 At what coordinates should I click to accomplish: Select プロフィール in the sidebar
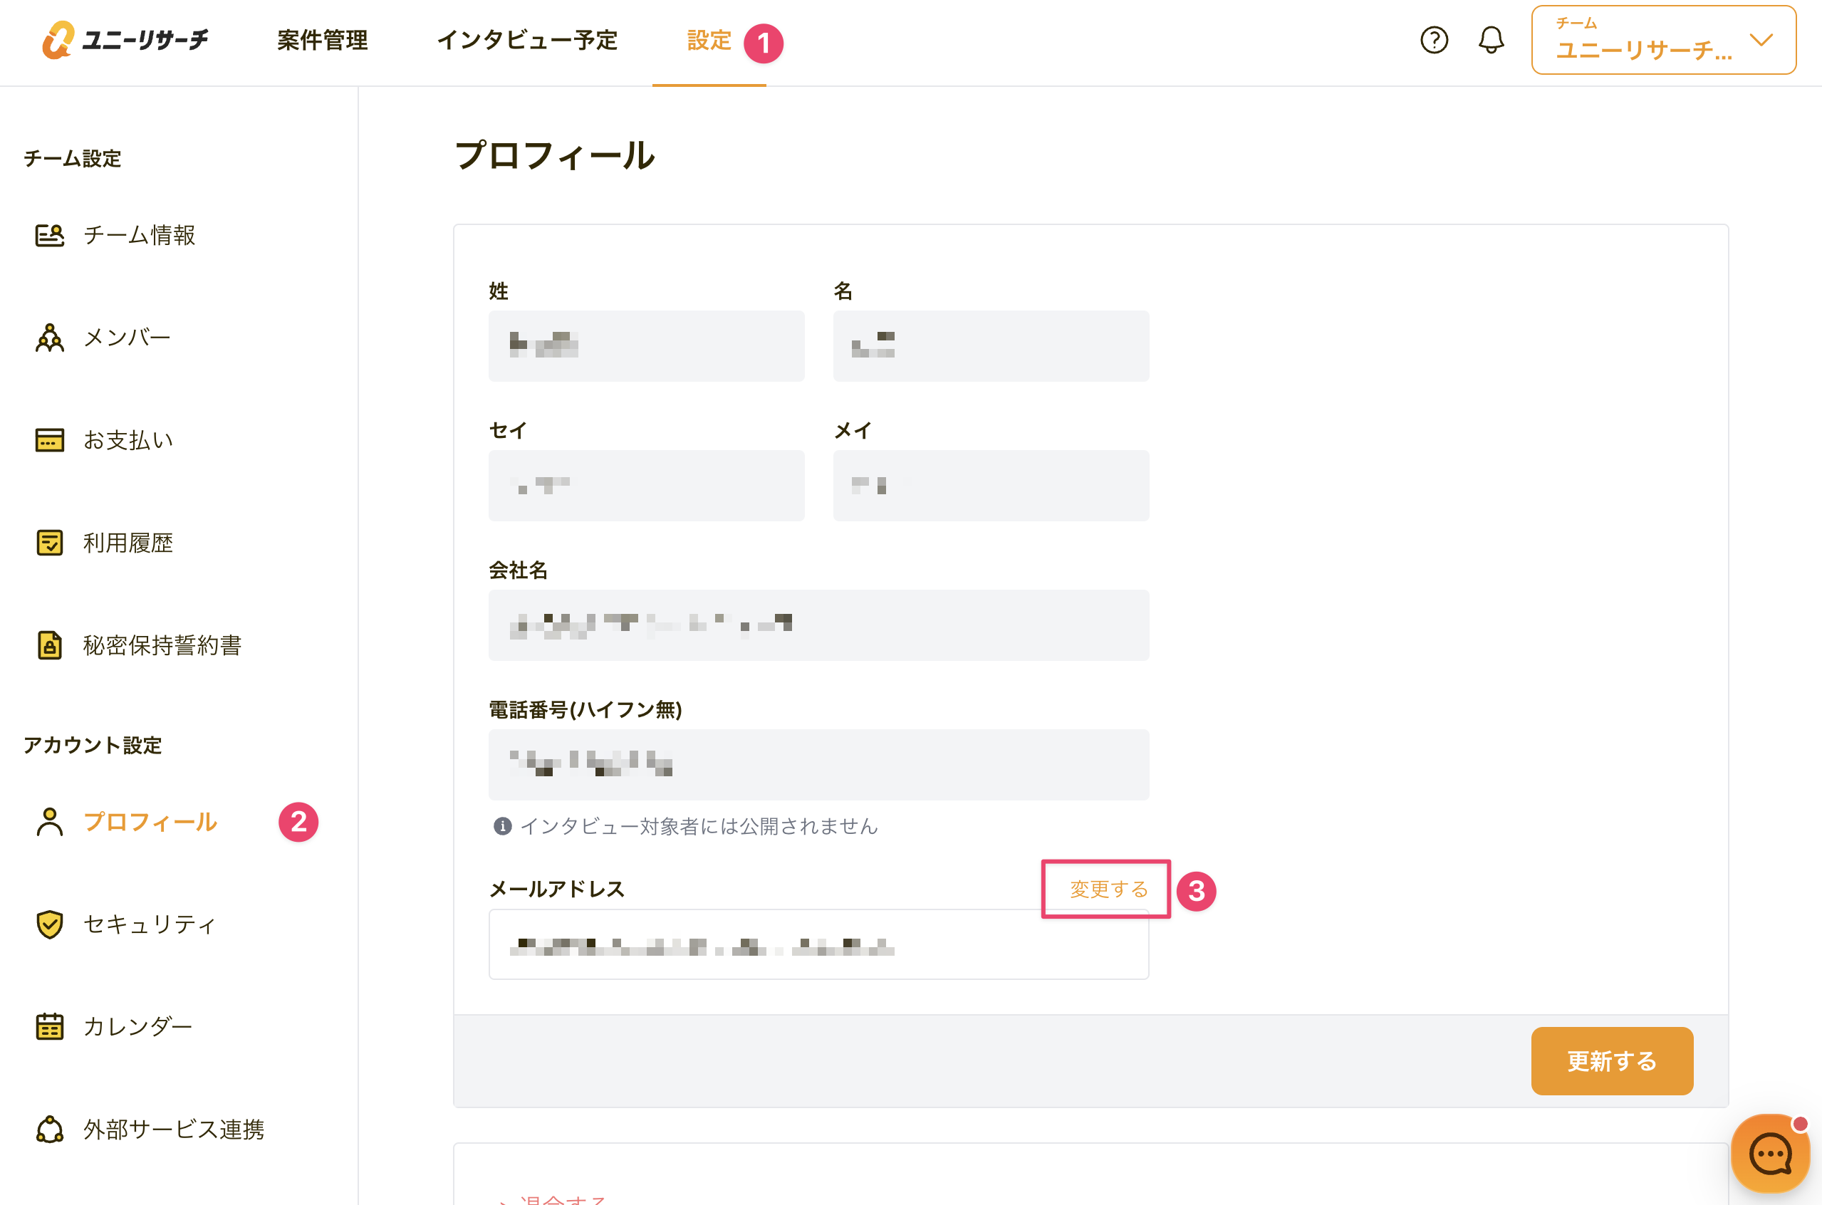pos(150,822)
